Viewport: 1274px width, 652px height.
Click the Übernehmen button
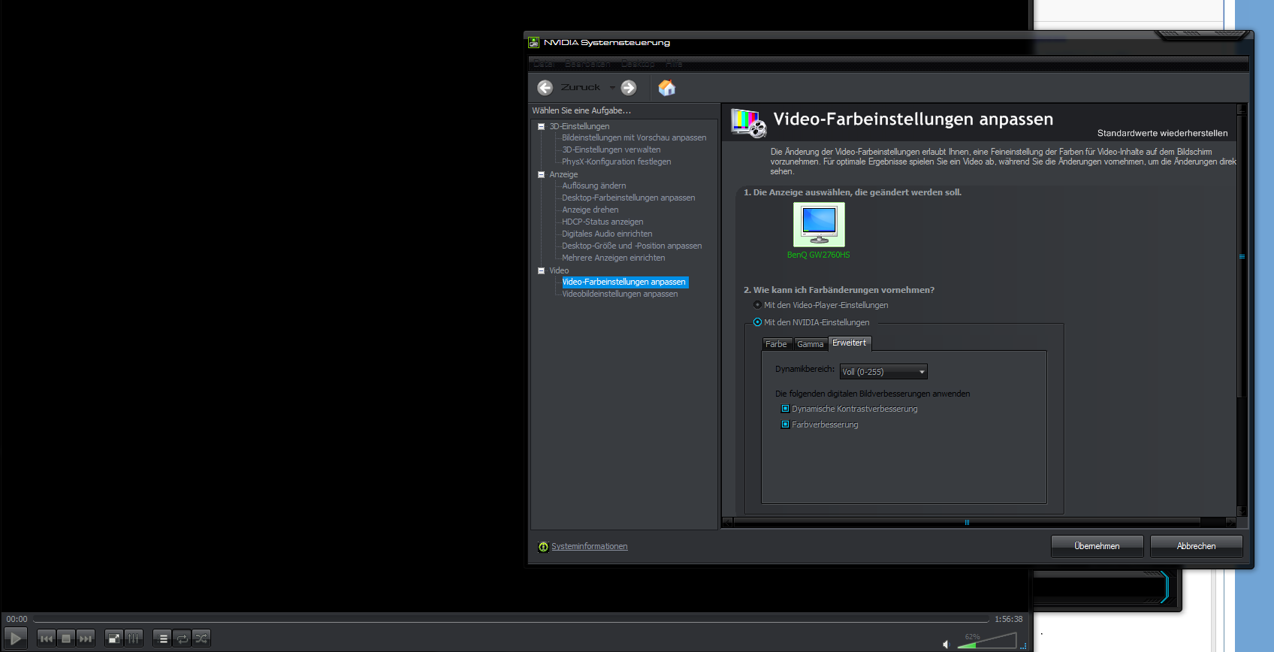(1097, 546)
